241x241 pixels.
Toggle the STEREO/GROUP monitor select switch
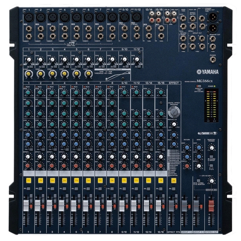[x=212, y=157]
